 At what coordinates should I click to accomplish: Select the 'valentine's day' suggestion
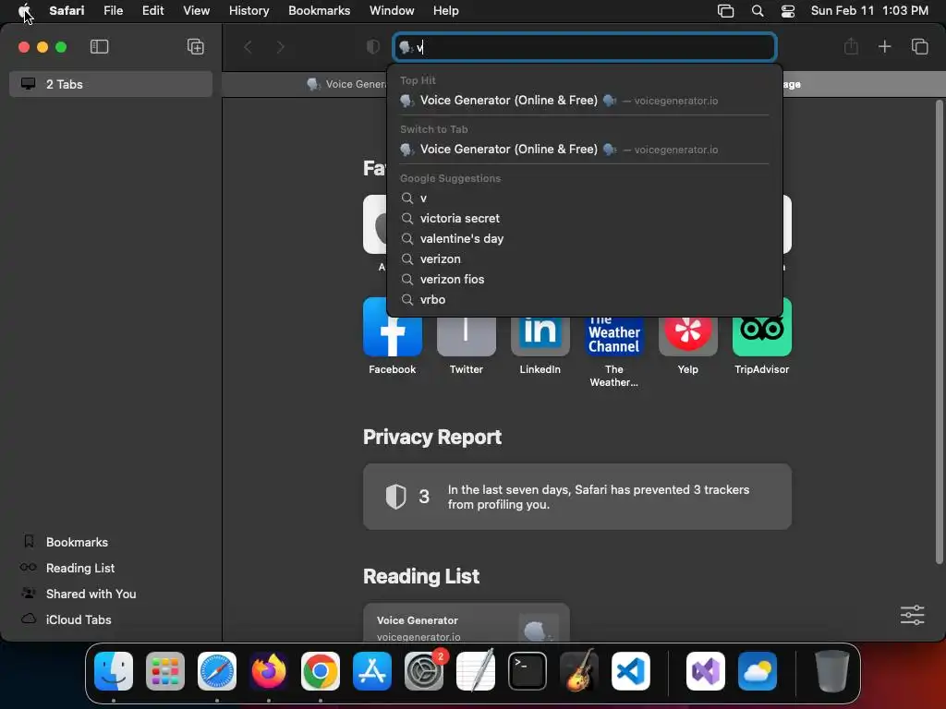click(585, 239)
